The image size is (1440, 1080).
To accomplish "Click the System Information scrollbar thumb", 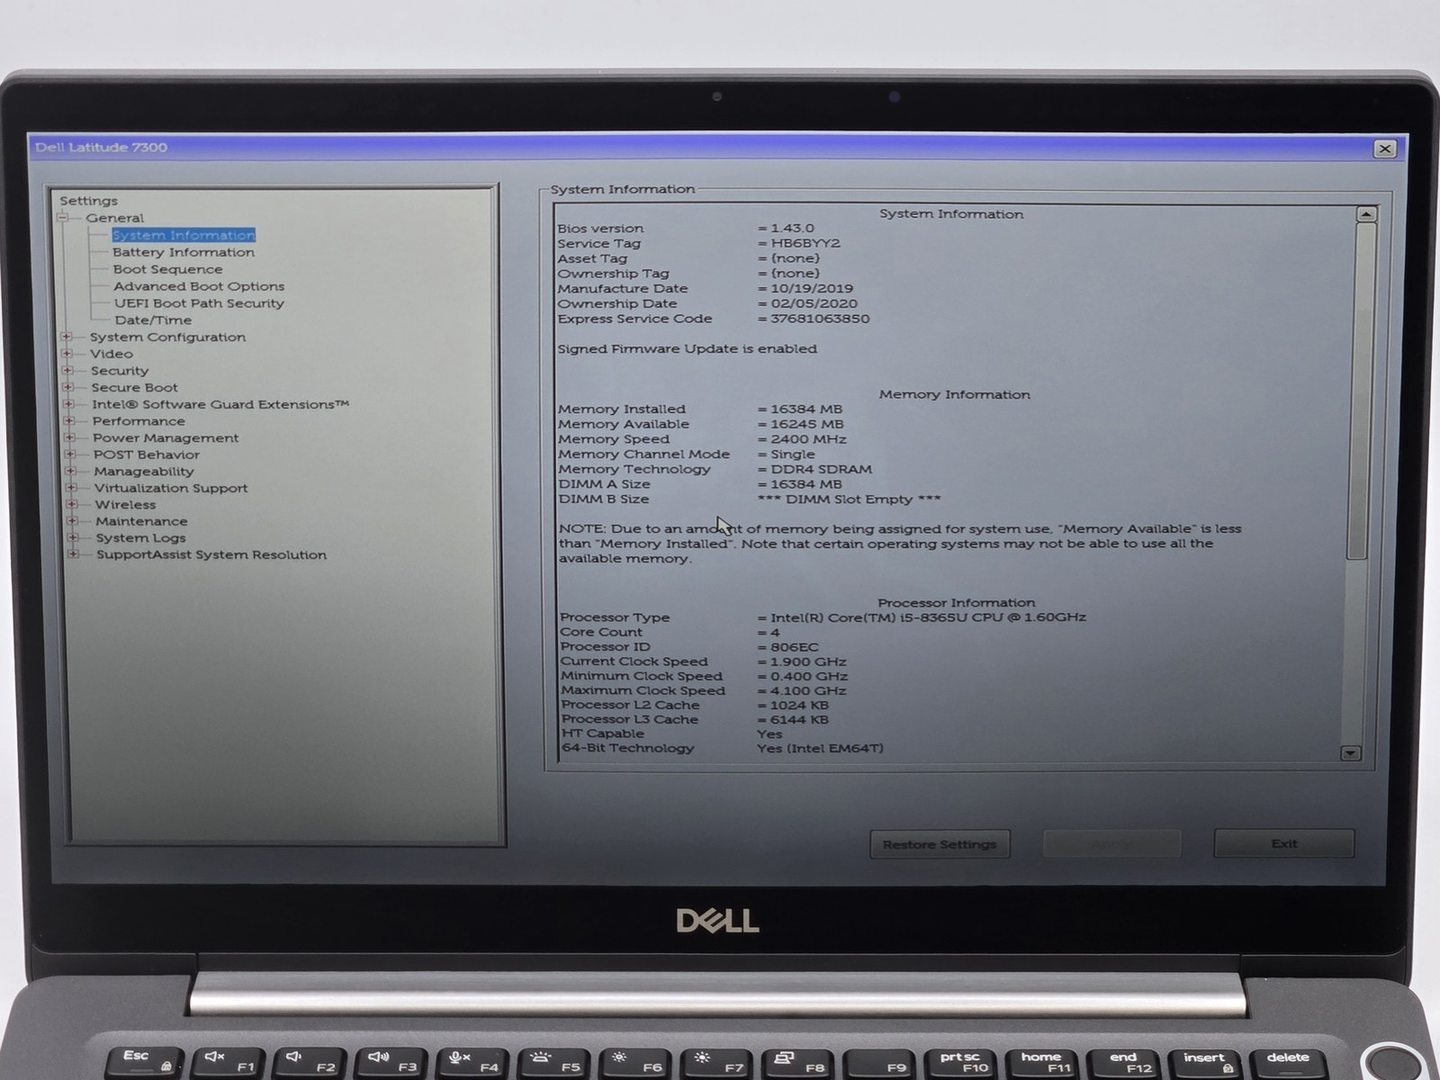I will (x=1361, y=391).
